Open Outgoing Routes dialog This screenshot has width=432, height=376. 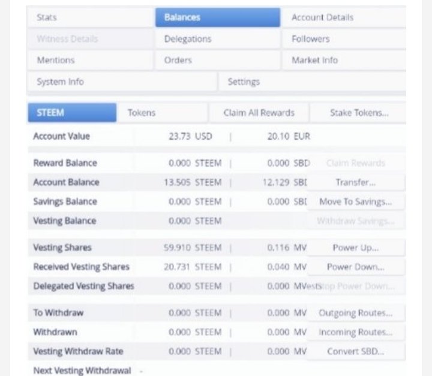coord(356,313)
